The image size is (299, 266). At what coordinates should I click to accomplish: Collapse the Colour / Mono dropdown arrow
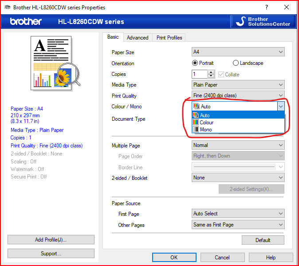pyautogui.click(x=281, y=106)
